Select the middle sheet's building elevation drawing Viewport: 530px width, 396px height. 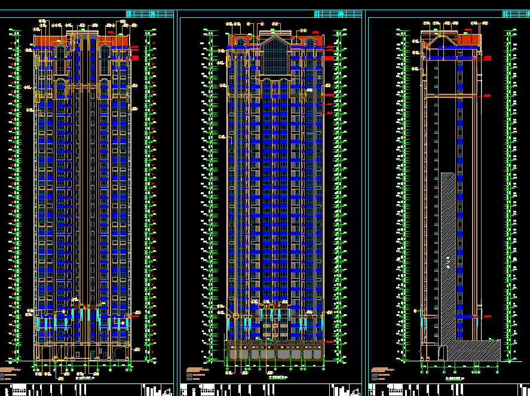point(275,196)
